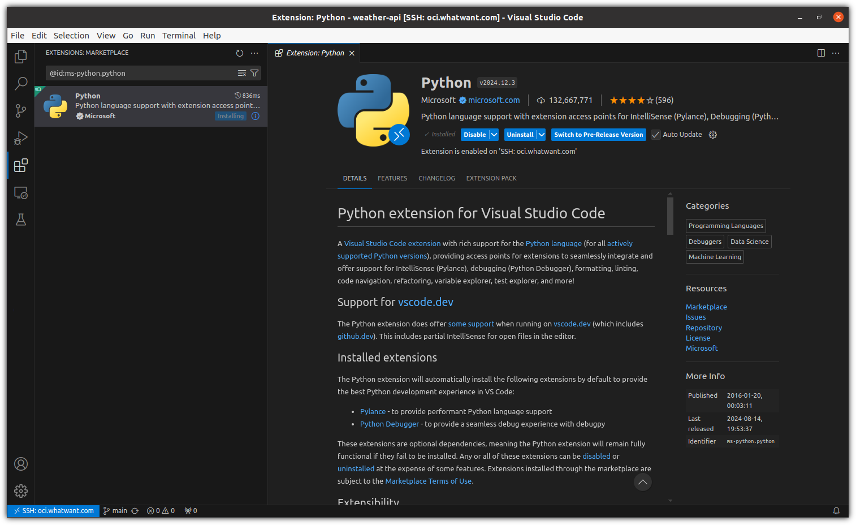The height and width of the screenshot is (525, 856).
Task: Open the Pylance link
Action: click(x=373, y=412)
